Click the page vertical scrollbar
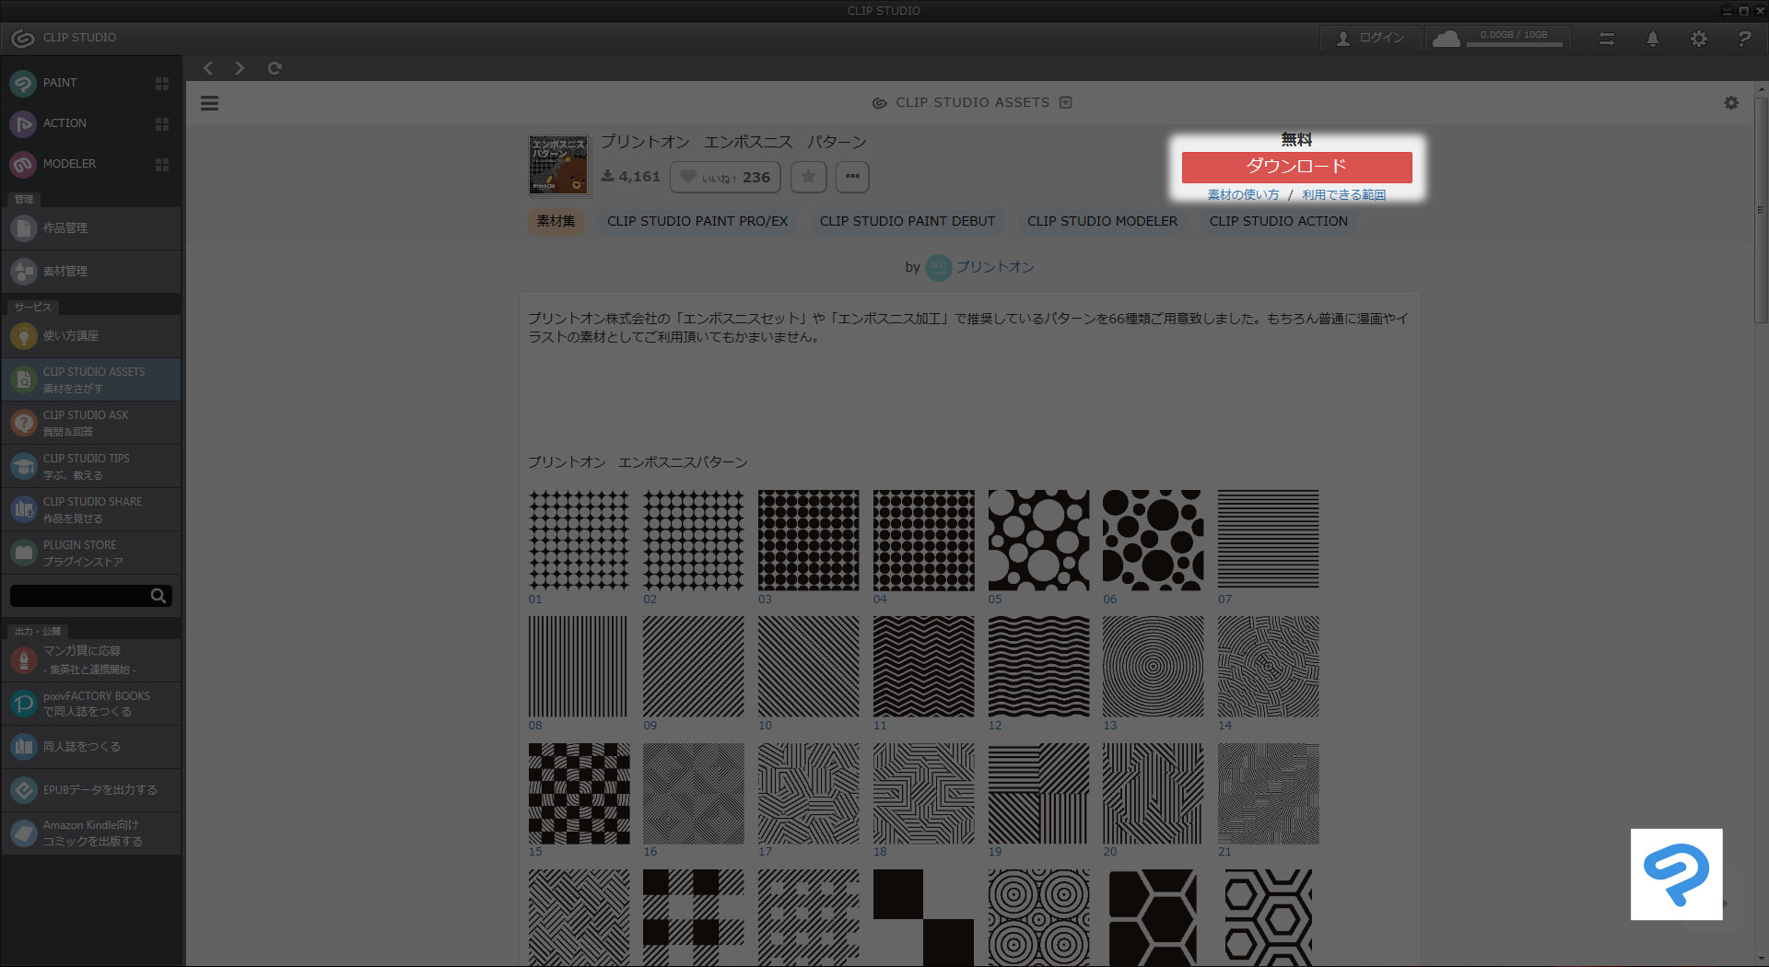1769x967 pixels. [1761, 212]
